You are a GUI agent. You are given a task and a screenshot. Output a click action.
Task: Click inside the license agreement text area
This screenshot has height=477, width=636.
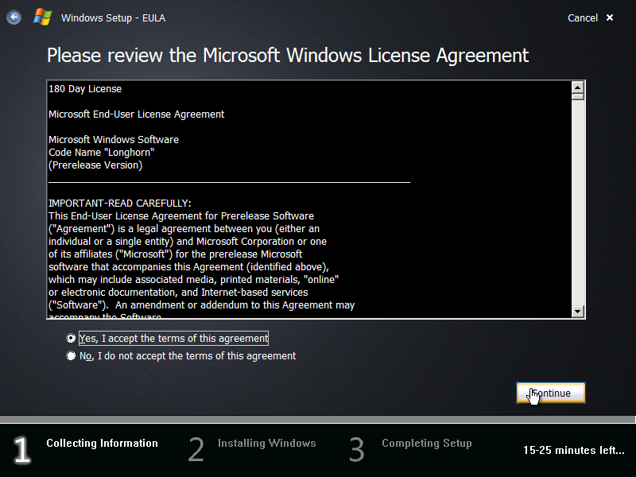click(x=310, y=199)
